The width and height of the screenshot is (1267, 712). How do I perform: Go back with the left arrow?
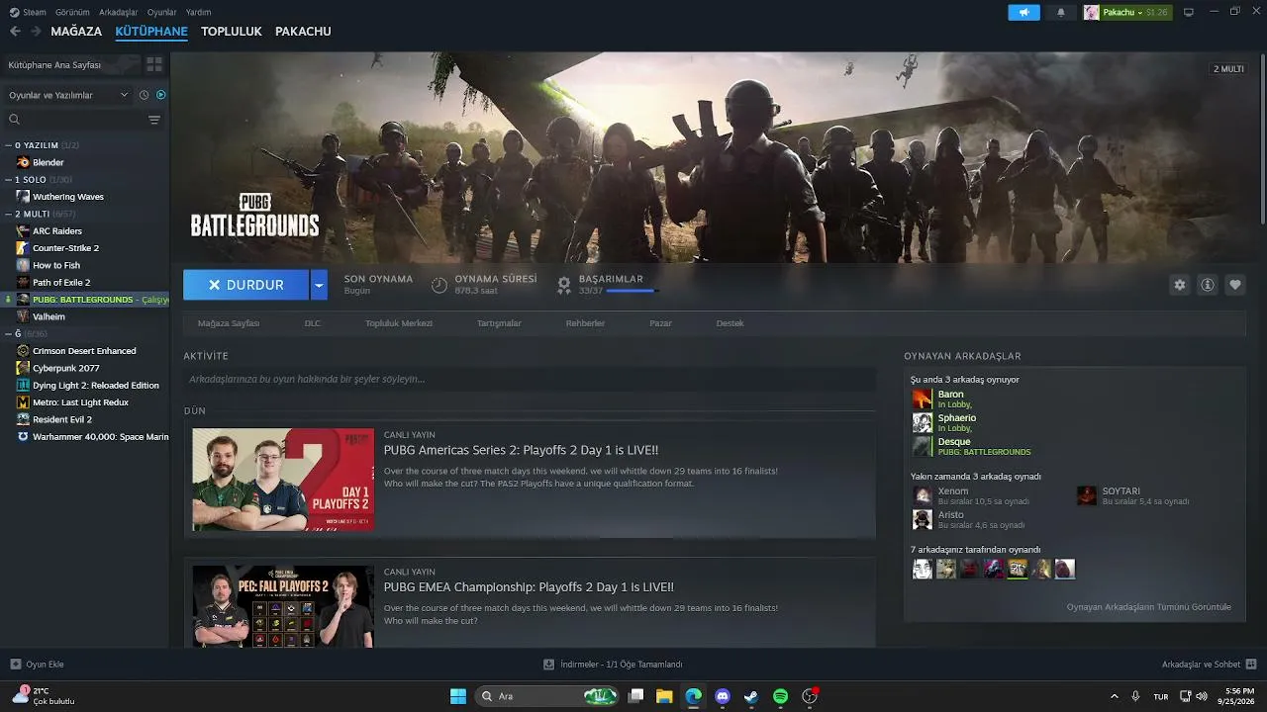(x=15, y=32)
